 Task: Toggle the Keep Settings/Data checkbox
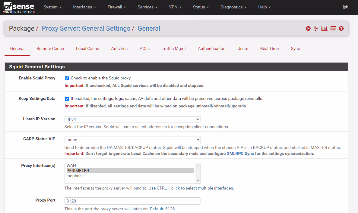[x=67, y=99]
